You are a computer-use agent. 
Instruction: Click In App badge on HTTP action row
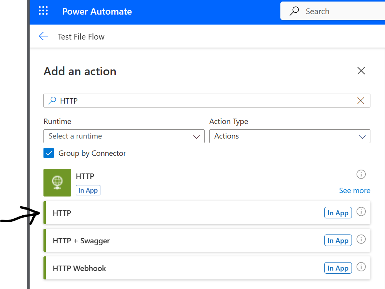point(338,213)
